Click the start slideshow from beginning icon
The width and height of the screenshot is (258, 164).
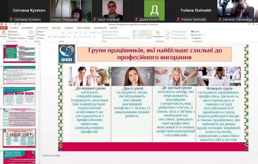click(19, 24)
